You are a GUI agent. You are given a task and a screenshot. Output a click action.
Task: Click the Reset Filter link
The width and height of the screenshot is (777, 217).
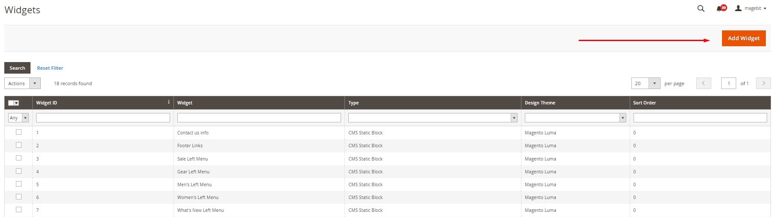(x=50, y=68)
